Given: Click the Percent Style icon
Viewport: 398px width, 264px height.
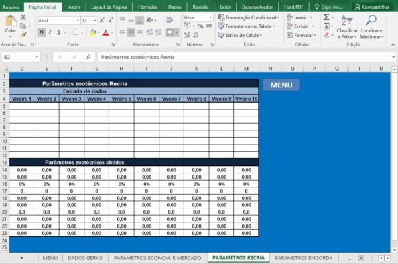Looking at the screenshot, I should click(x=200, y=26).
